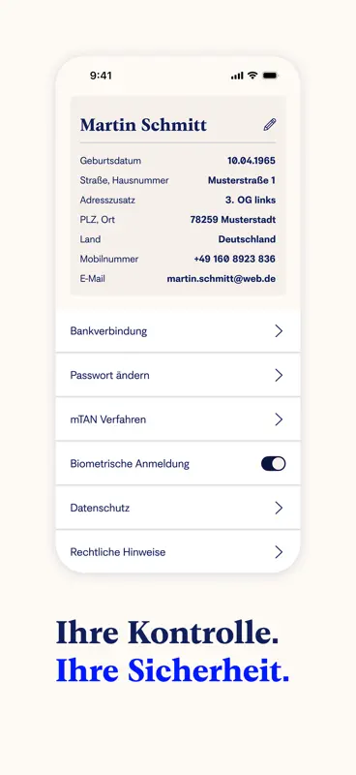Select the Passwort ändern menu entry
356x775 pixels.
pos(178,375)
